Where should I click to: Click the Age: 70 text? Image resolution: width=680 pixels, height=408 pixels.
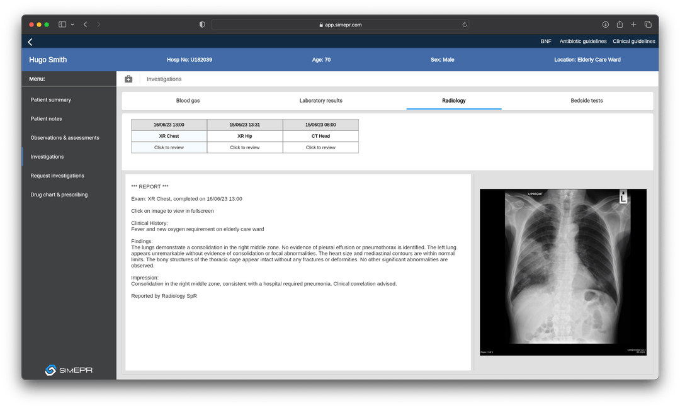[321, 60]
